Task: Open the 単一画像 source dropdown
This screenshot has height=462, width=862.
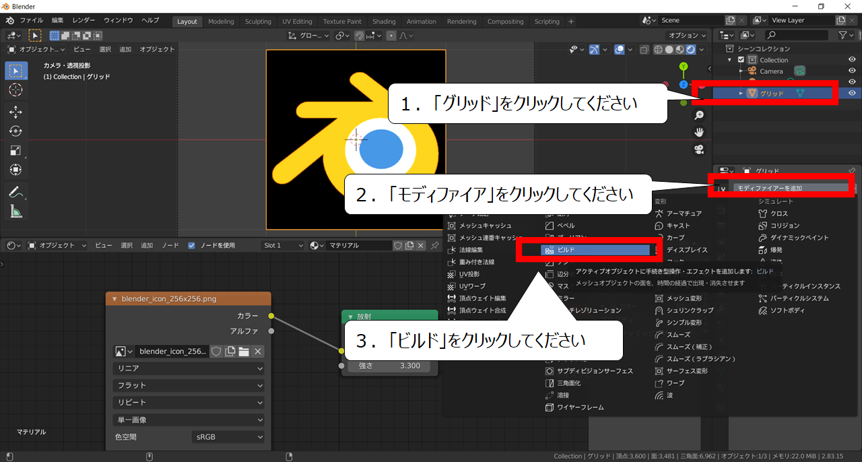Action: click(189, 420)
